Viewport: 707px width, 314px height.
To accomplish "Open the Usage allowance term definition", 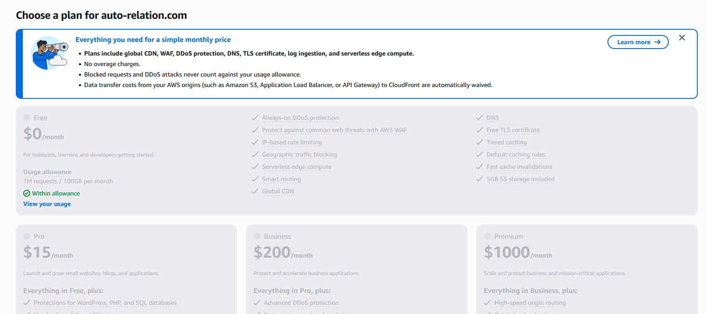I will pos(47,172).
